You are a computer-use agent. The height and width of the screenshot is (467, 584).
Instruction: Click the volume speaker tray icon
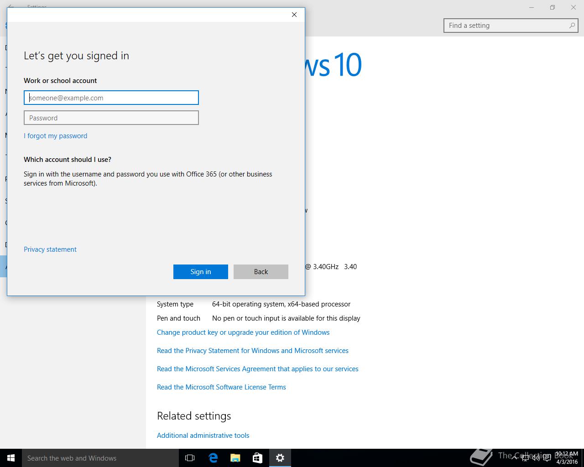point(536,458)
